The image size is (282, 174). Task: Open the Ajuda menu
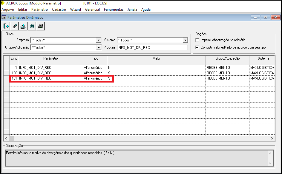(x=146, y=10)
